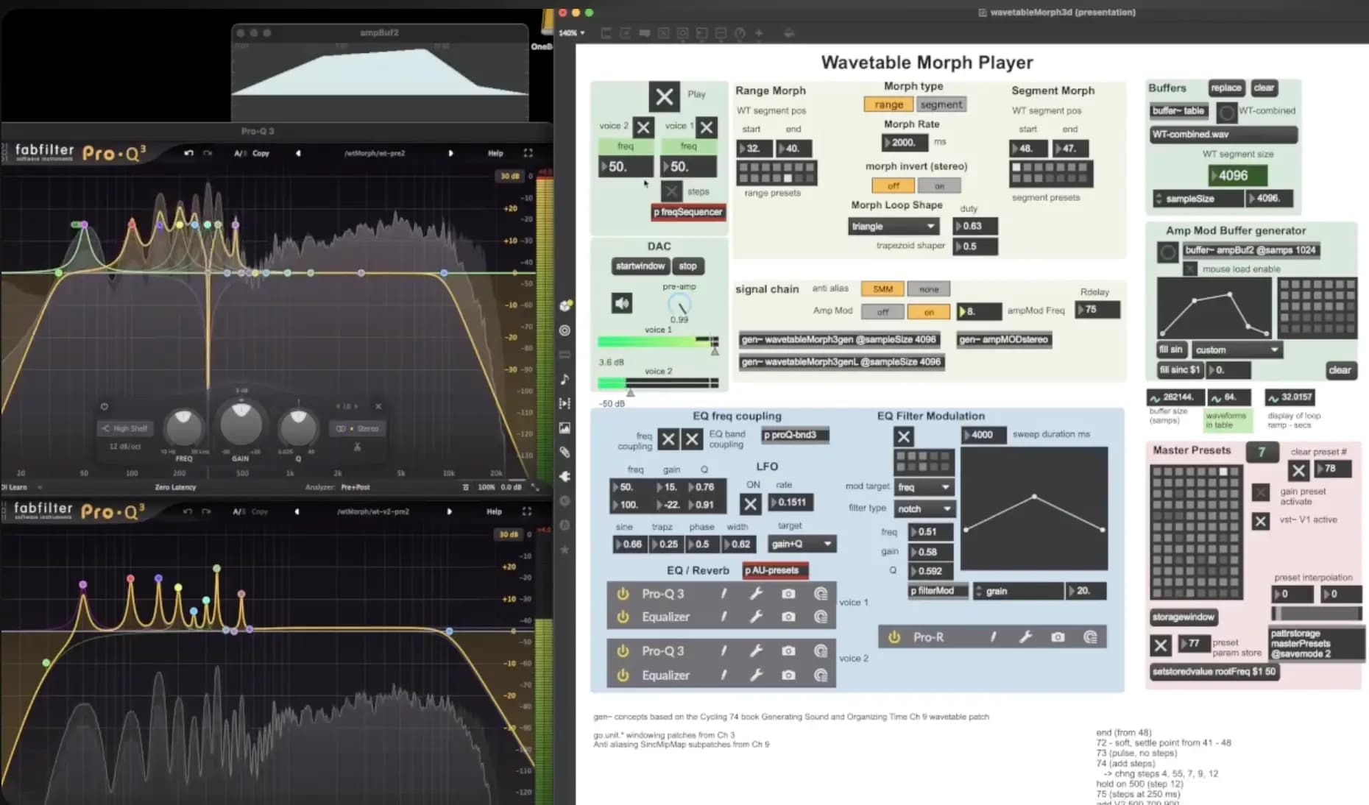Click the startwindow button
The width and height of the screenshot is (1369, 805).
click(x=640, y=266)
